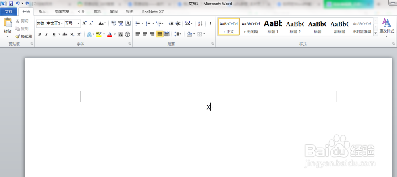397x177 pixels.
Task: Switch to the Page Layout (页面布局) tab
Action: (62, 12)
